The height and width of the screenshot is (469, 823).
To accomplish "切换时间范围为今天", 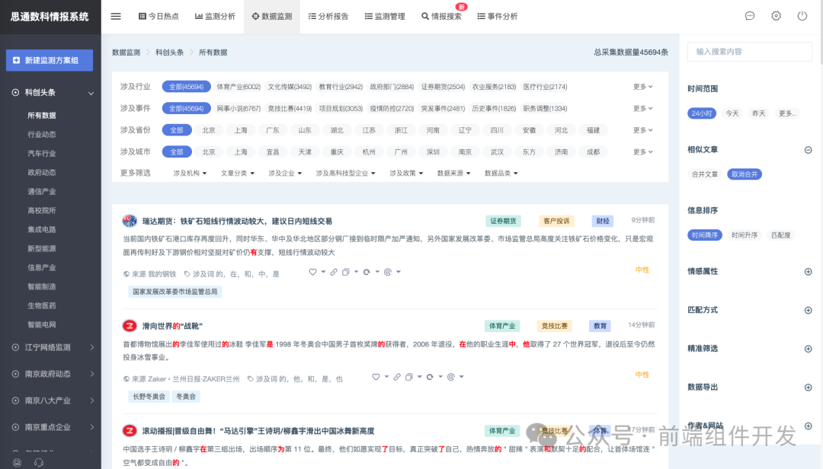I will 731,113.
